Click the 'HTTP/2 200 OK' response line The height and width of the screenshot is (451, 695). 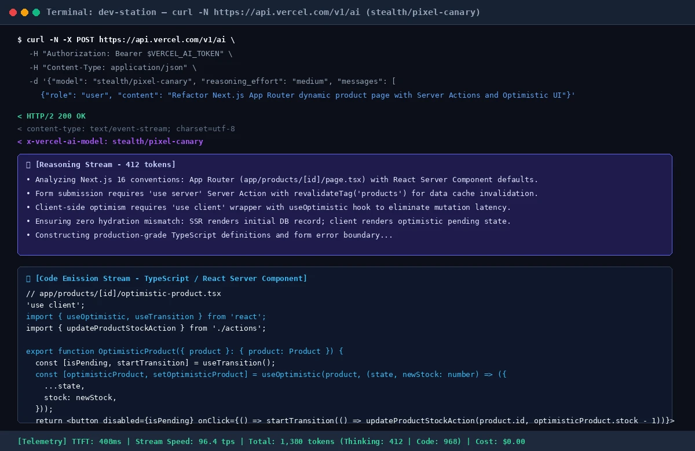coord(52,116)
